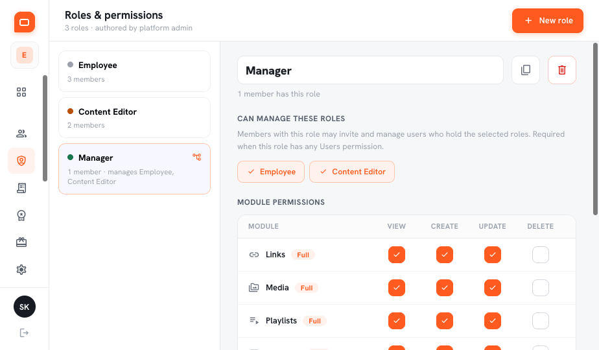
Task: Click the MODULE PERMISSIONS section title
Action: [x=281, y=202]
